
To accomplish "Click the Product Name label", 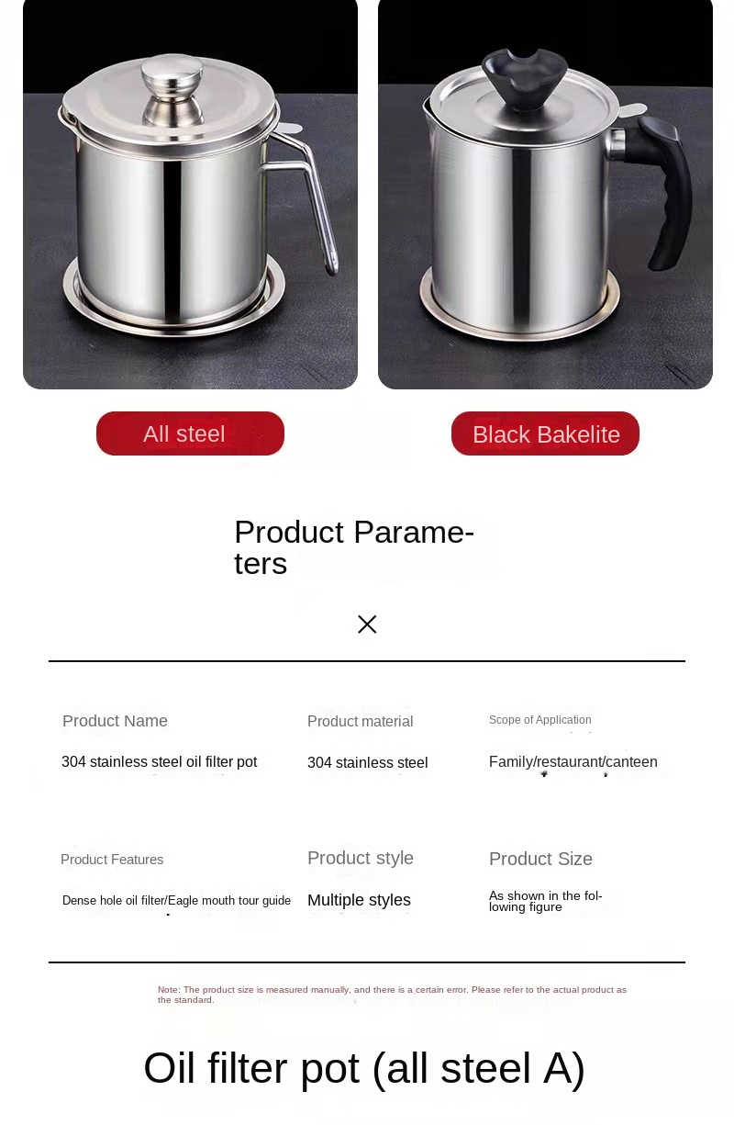I will [115, 721].
